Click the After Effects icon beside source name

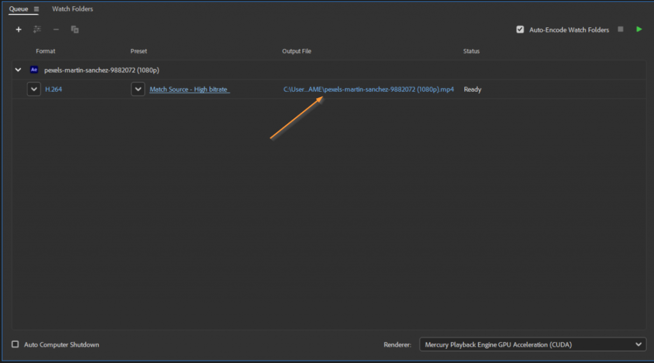coord(34,70)
